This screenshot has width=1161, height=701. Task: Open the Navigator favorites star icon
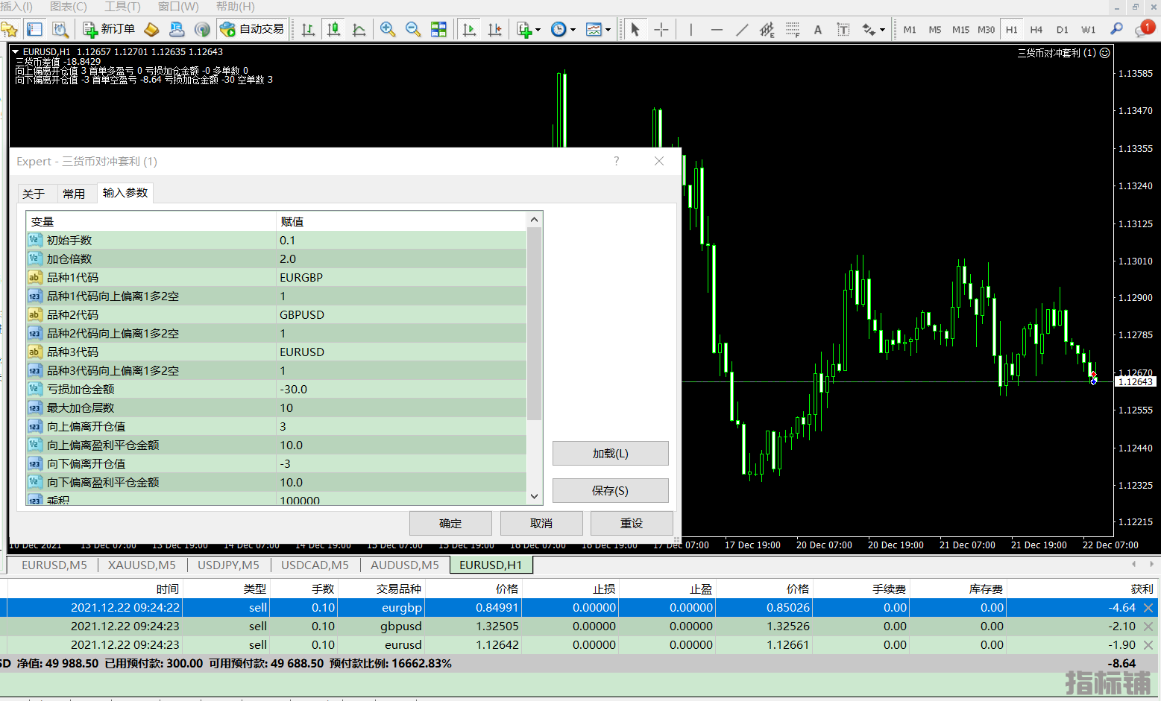click(x=9, y=29)
